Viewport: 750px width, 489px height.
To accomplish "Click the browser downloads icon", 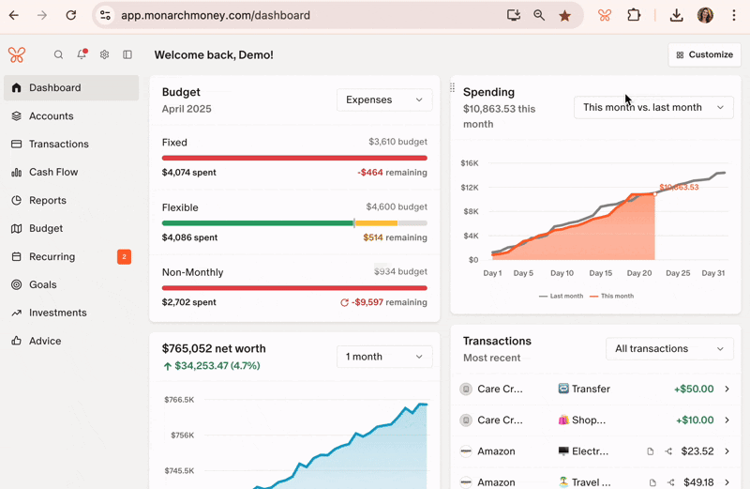I will click(676, 16).
